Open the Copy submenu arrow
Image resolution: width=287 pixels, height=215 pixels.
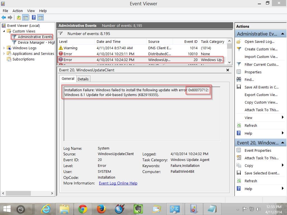point(283,165)
